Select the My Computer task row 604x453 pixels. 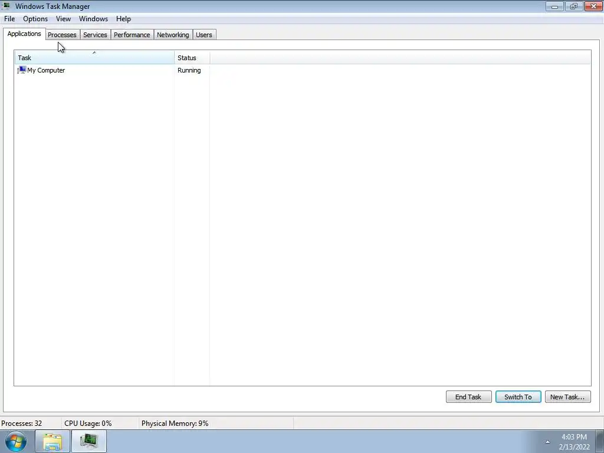(303, 70)
